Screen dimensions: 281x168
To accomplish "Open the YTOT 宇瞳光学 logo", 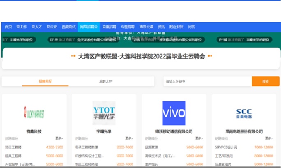I will click(104, 113).
